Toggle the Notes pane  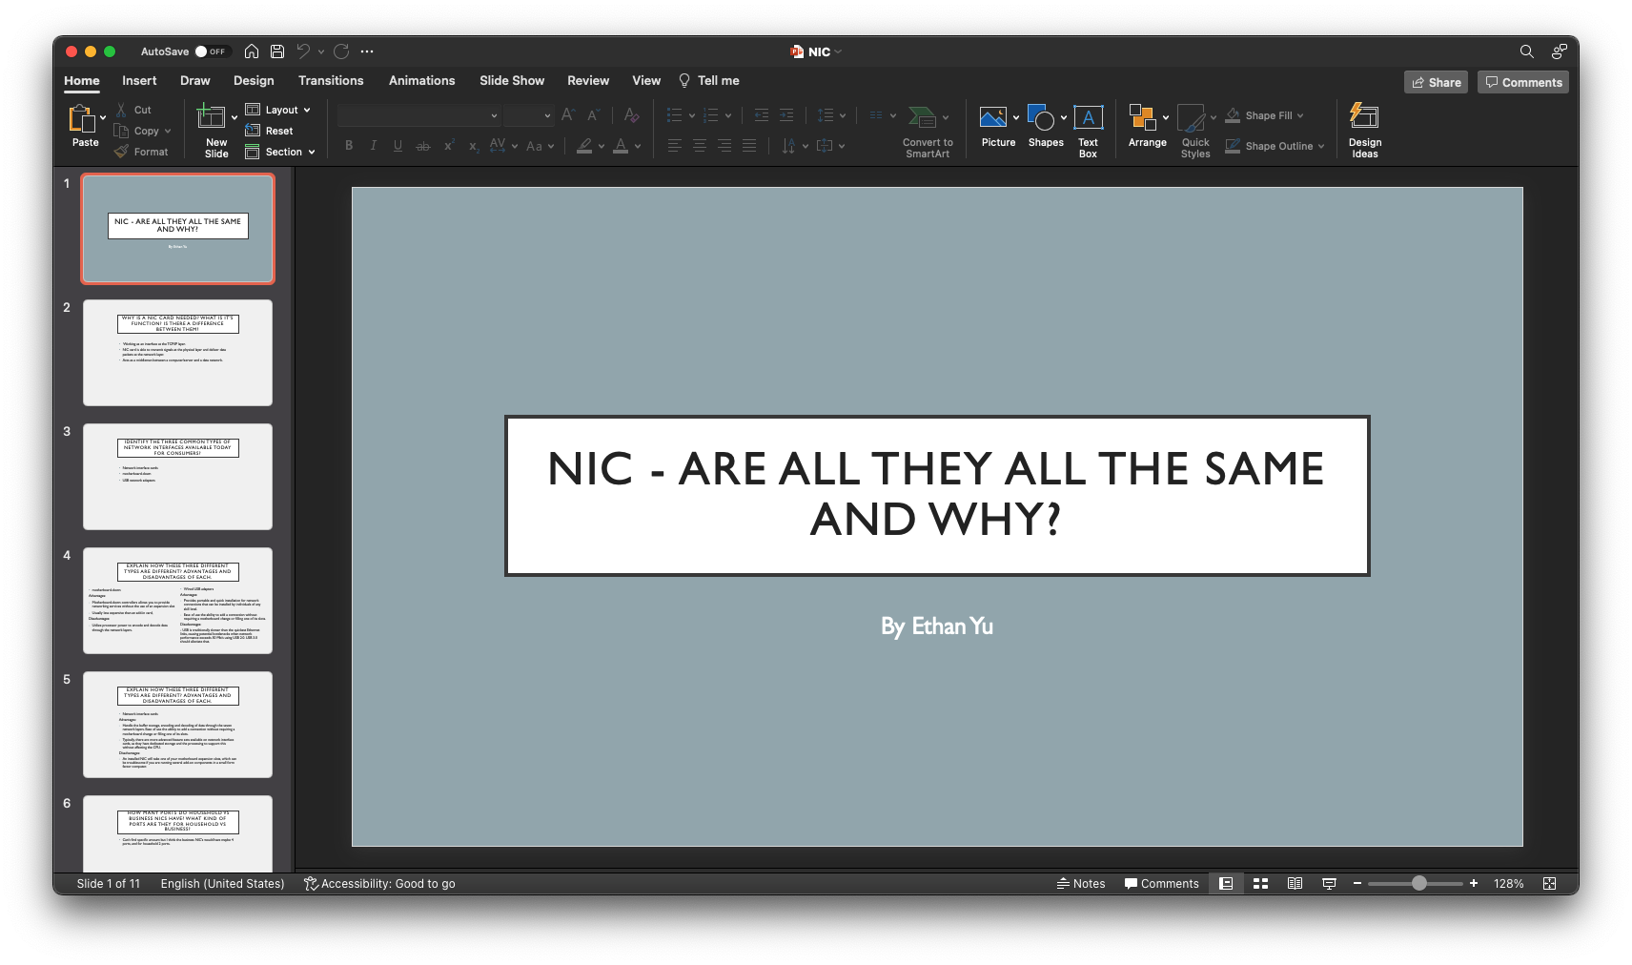click(x=1081, y=884)
